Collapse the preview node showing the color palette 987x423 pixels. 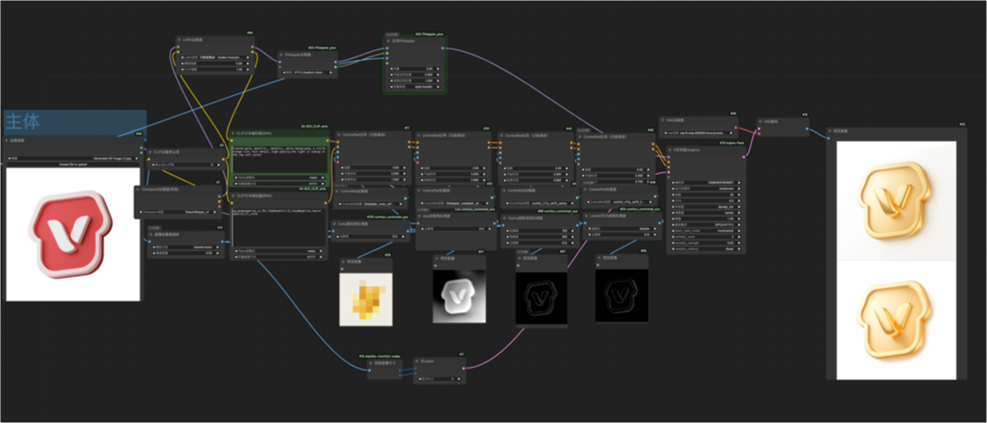tap(343, 262)
